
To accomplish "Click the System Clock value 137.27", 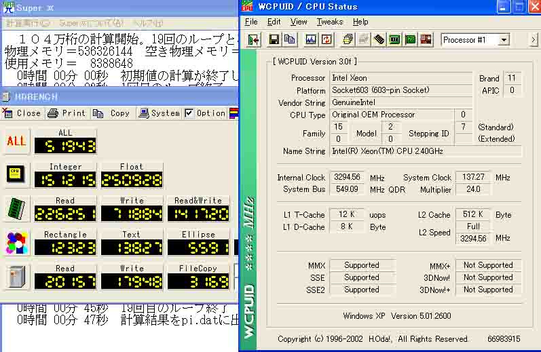I will 473,177.
